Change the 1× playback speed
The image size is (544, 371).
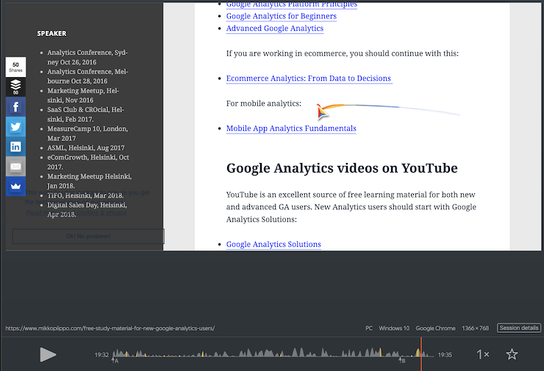pyautogui.click(x=482, y=354)
